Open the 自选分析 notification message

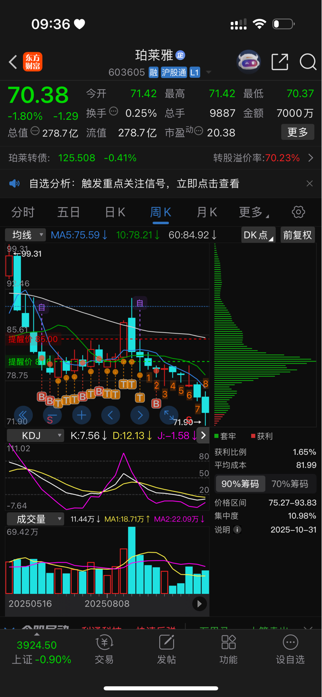click(x=134, y=183)
